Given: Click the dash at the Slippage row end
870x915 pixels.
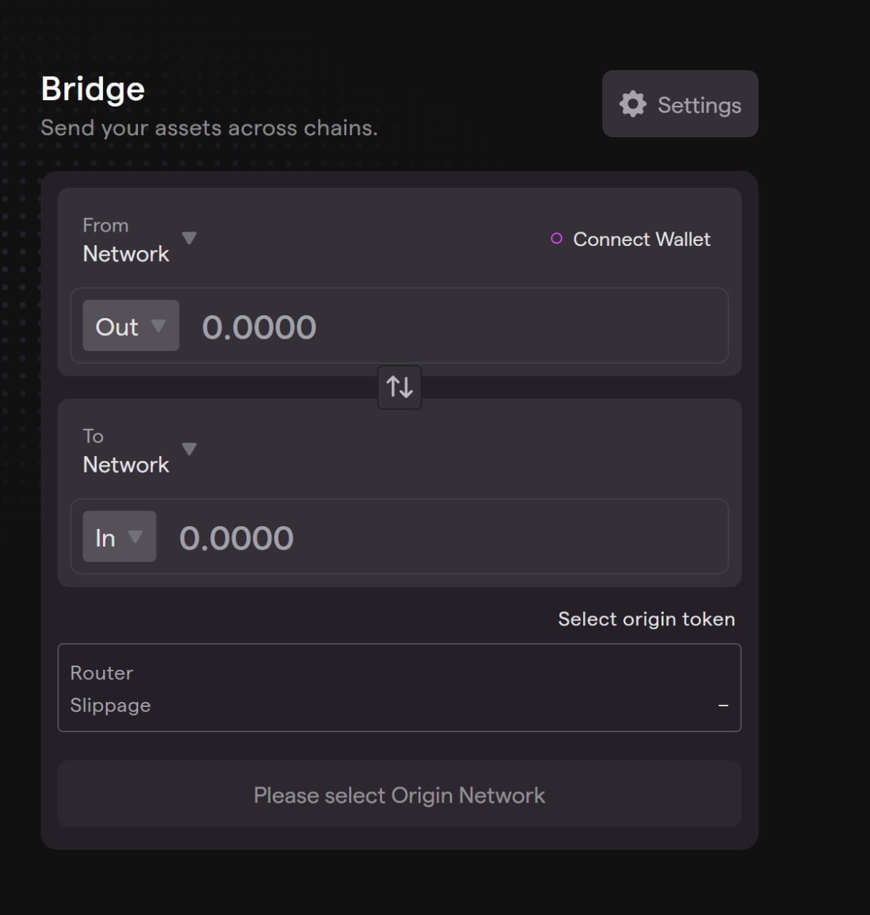Looking at the screenshot, I should [x=723, y=706].
